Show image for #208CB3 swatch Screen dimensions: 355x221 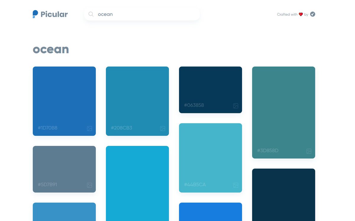click(162, 128)
